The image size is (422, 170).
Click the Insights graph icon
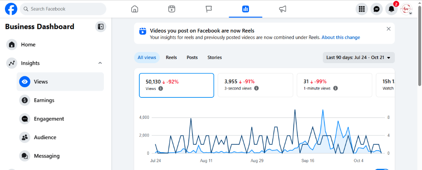point(12,63)
